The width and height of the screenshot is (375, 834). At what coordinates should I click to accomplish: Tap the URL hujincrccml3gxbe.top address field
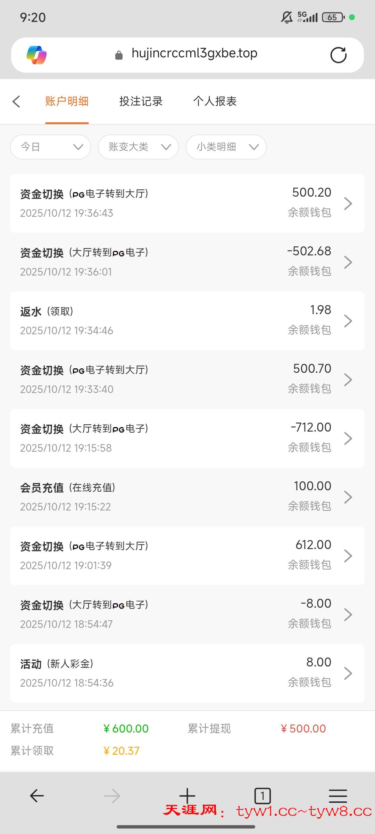pos(194,54)
